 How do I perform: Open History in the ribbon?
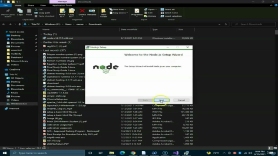(150, 16)
